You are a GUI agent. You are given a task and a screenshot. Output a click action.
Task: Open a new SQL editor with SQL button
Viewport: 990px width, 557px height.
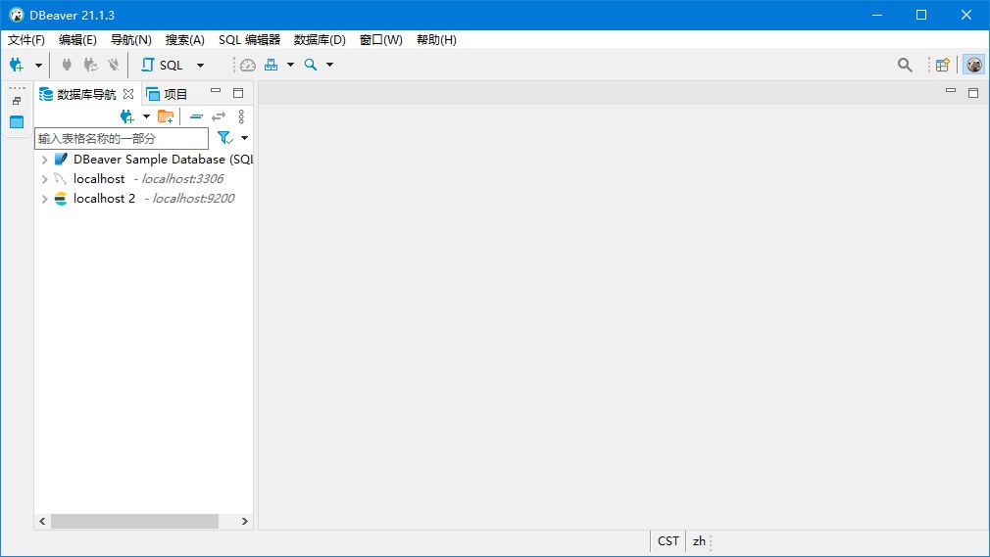[162, 65]
